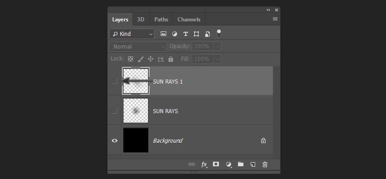Lock image pixels with brush icon

[x=141, y=59]
